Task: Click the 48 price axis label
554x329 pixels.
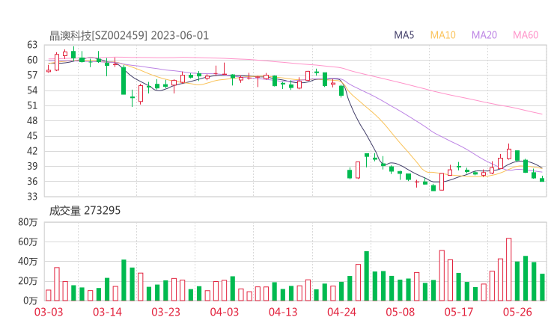Action: (32, 121)
